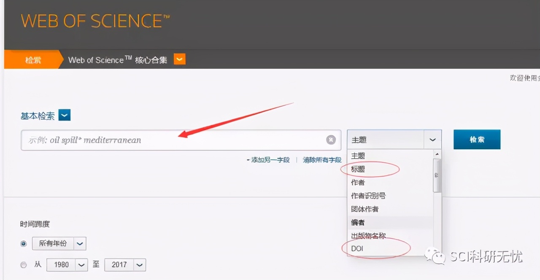This screenshot has width=540, height=280.
Task: Click the 检索 search button
Action: pos(477,139)
